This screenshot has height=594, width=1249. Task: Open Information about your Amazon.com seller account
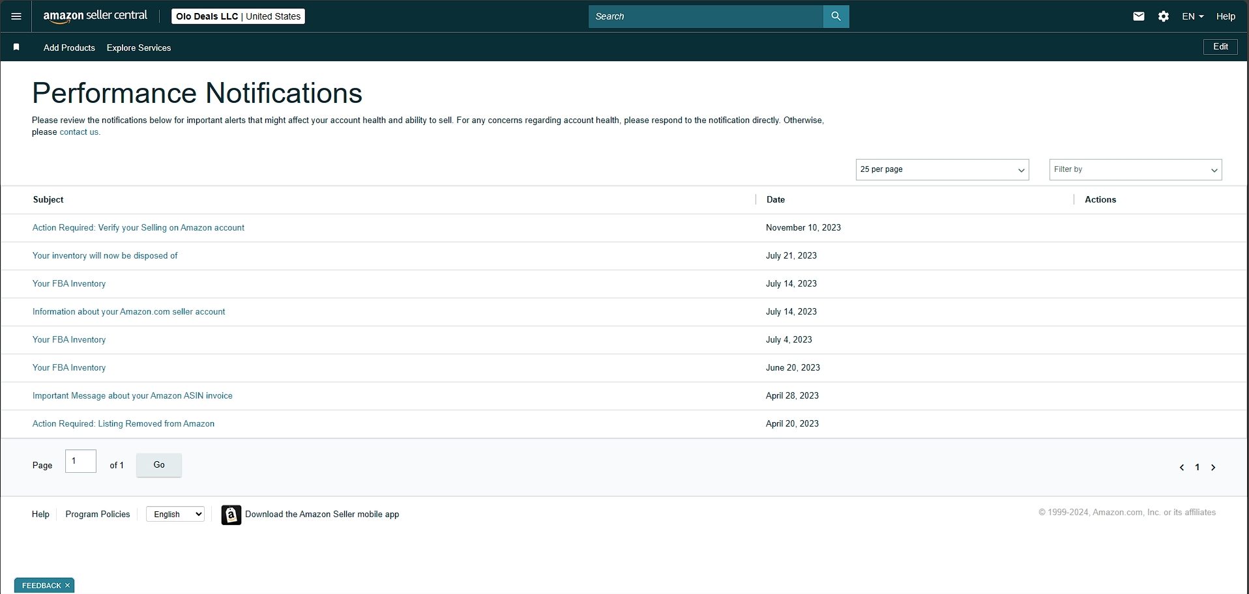click(x=128, y=312)
